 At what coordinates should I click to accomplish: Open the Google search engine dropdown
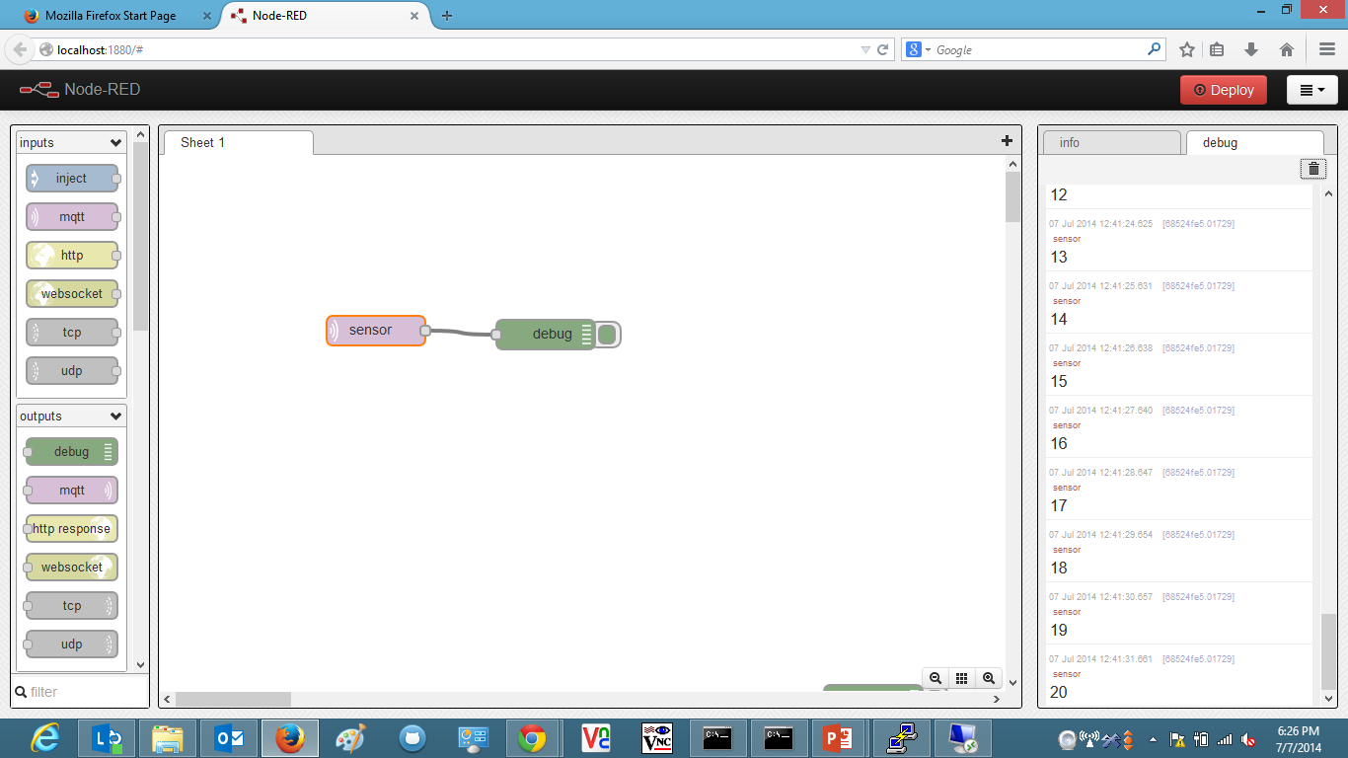click(919, 49)
